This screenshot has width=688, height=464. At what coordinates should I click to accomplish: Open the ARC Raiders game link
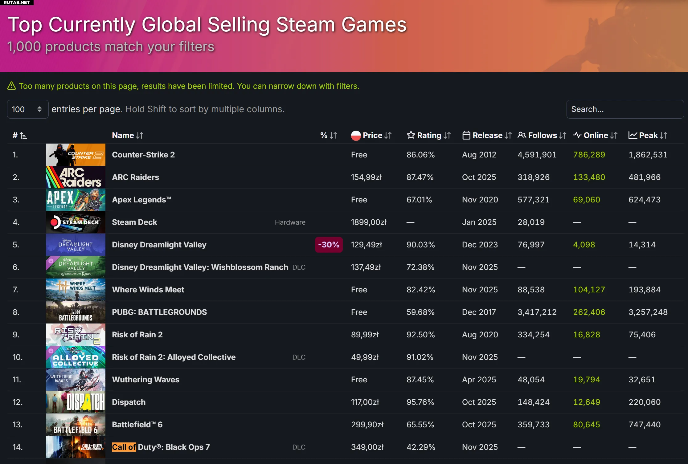[x=135, y=177]
